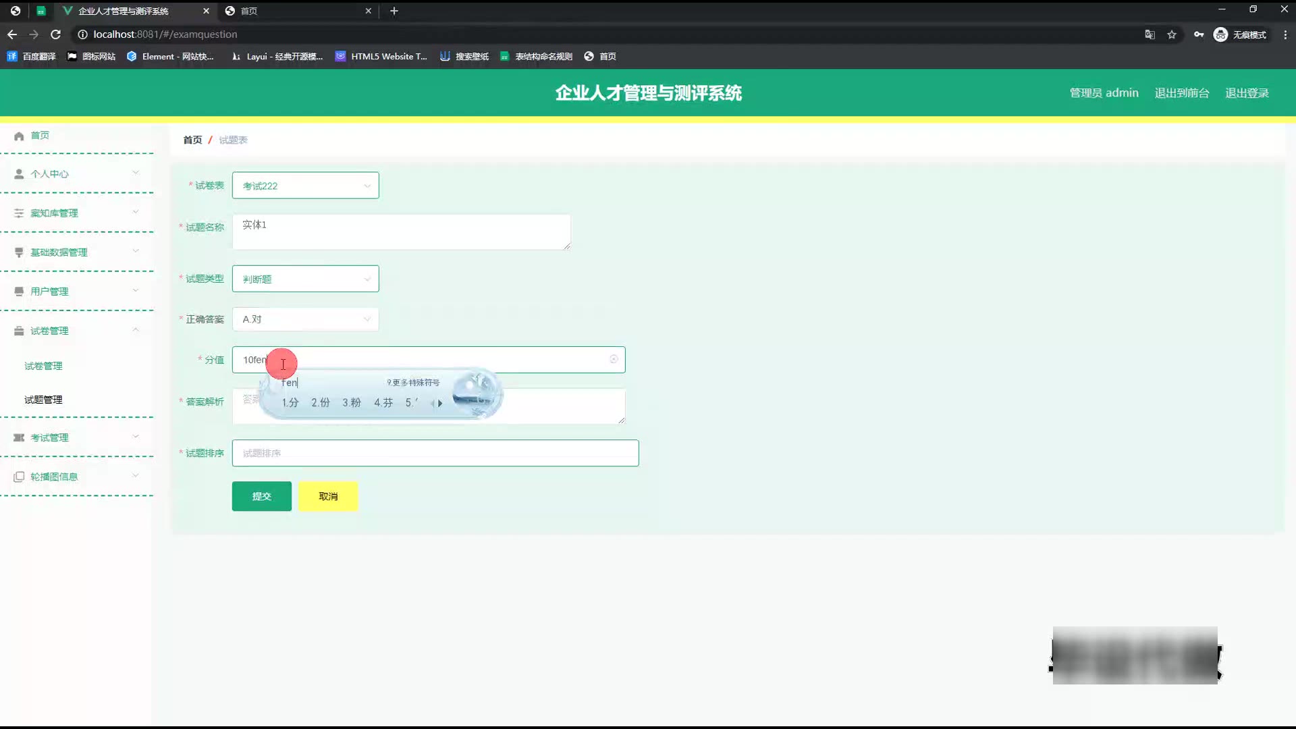
Task: Open the Chrome three-dot menu
Action: point(1285,34)
